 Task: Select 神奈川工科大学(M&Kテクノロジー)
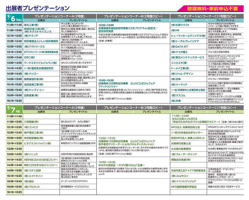[41, 165]
